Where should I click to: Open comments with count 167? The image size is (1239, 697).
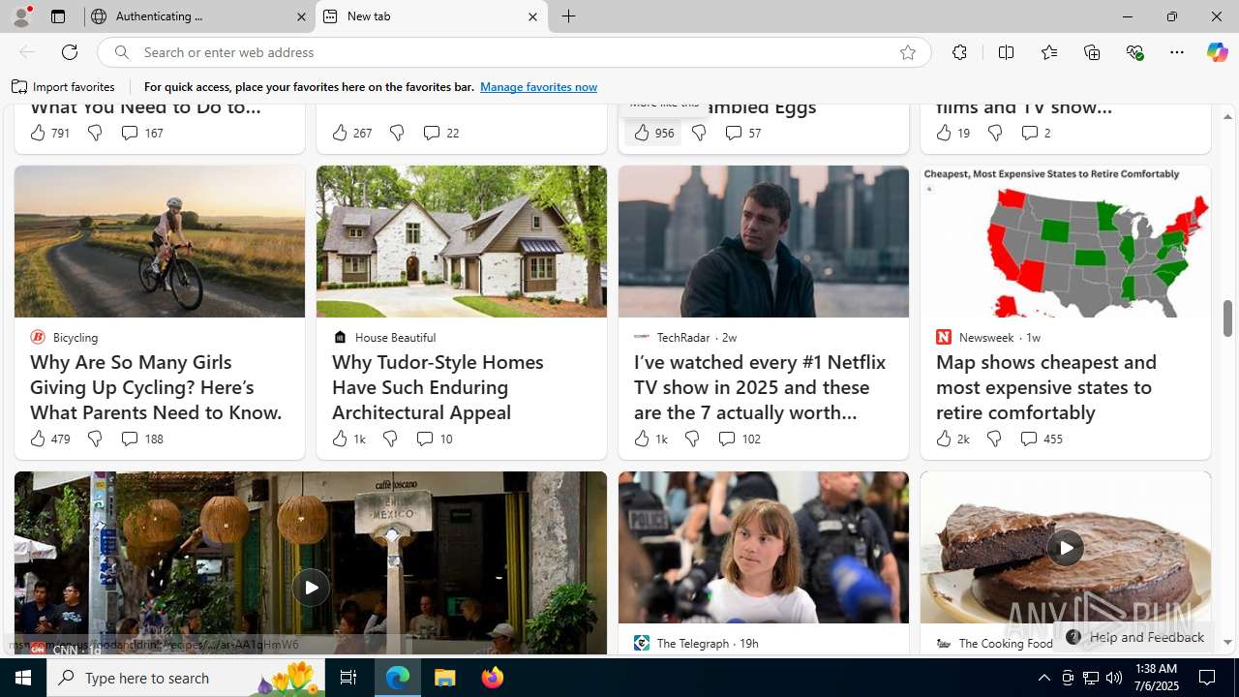[142, 133]
